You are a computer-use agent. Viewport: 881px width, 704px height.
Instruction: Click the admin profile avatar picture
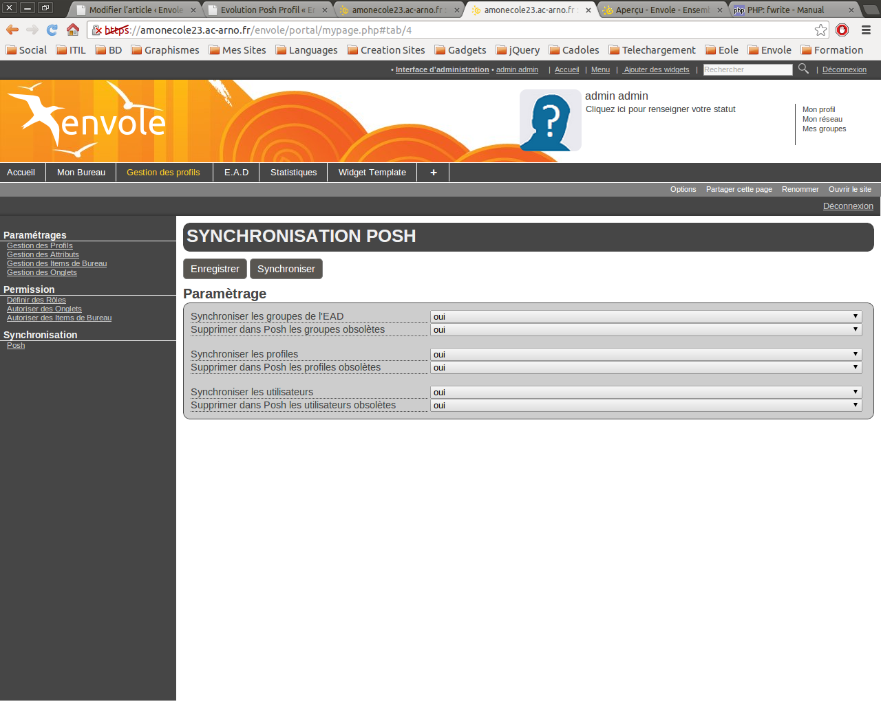[550, 120]
